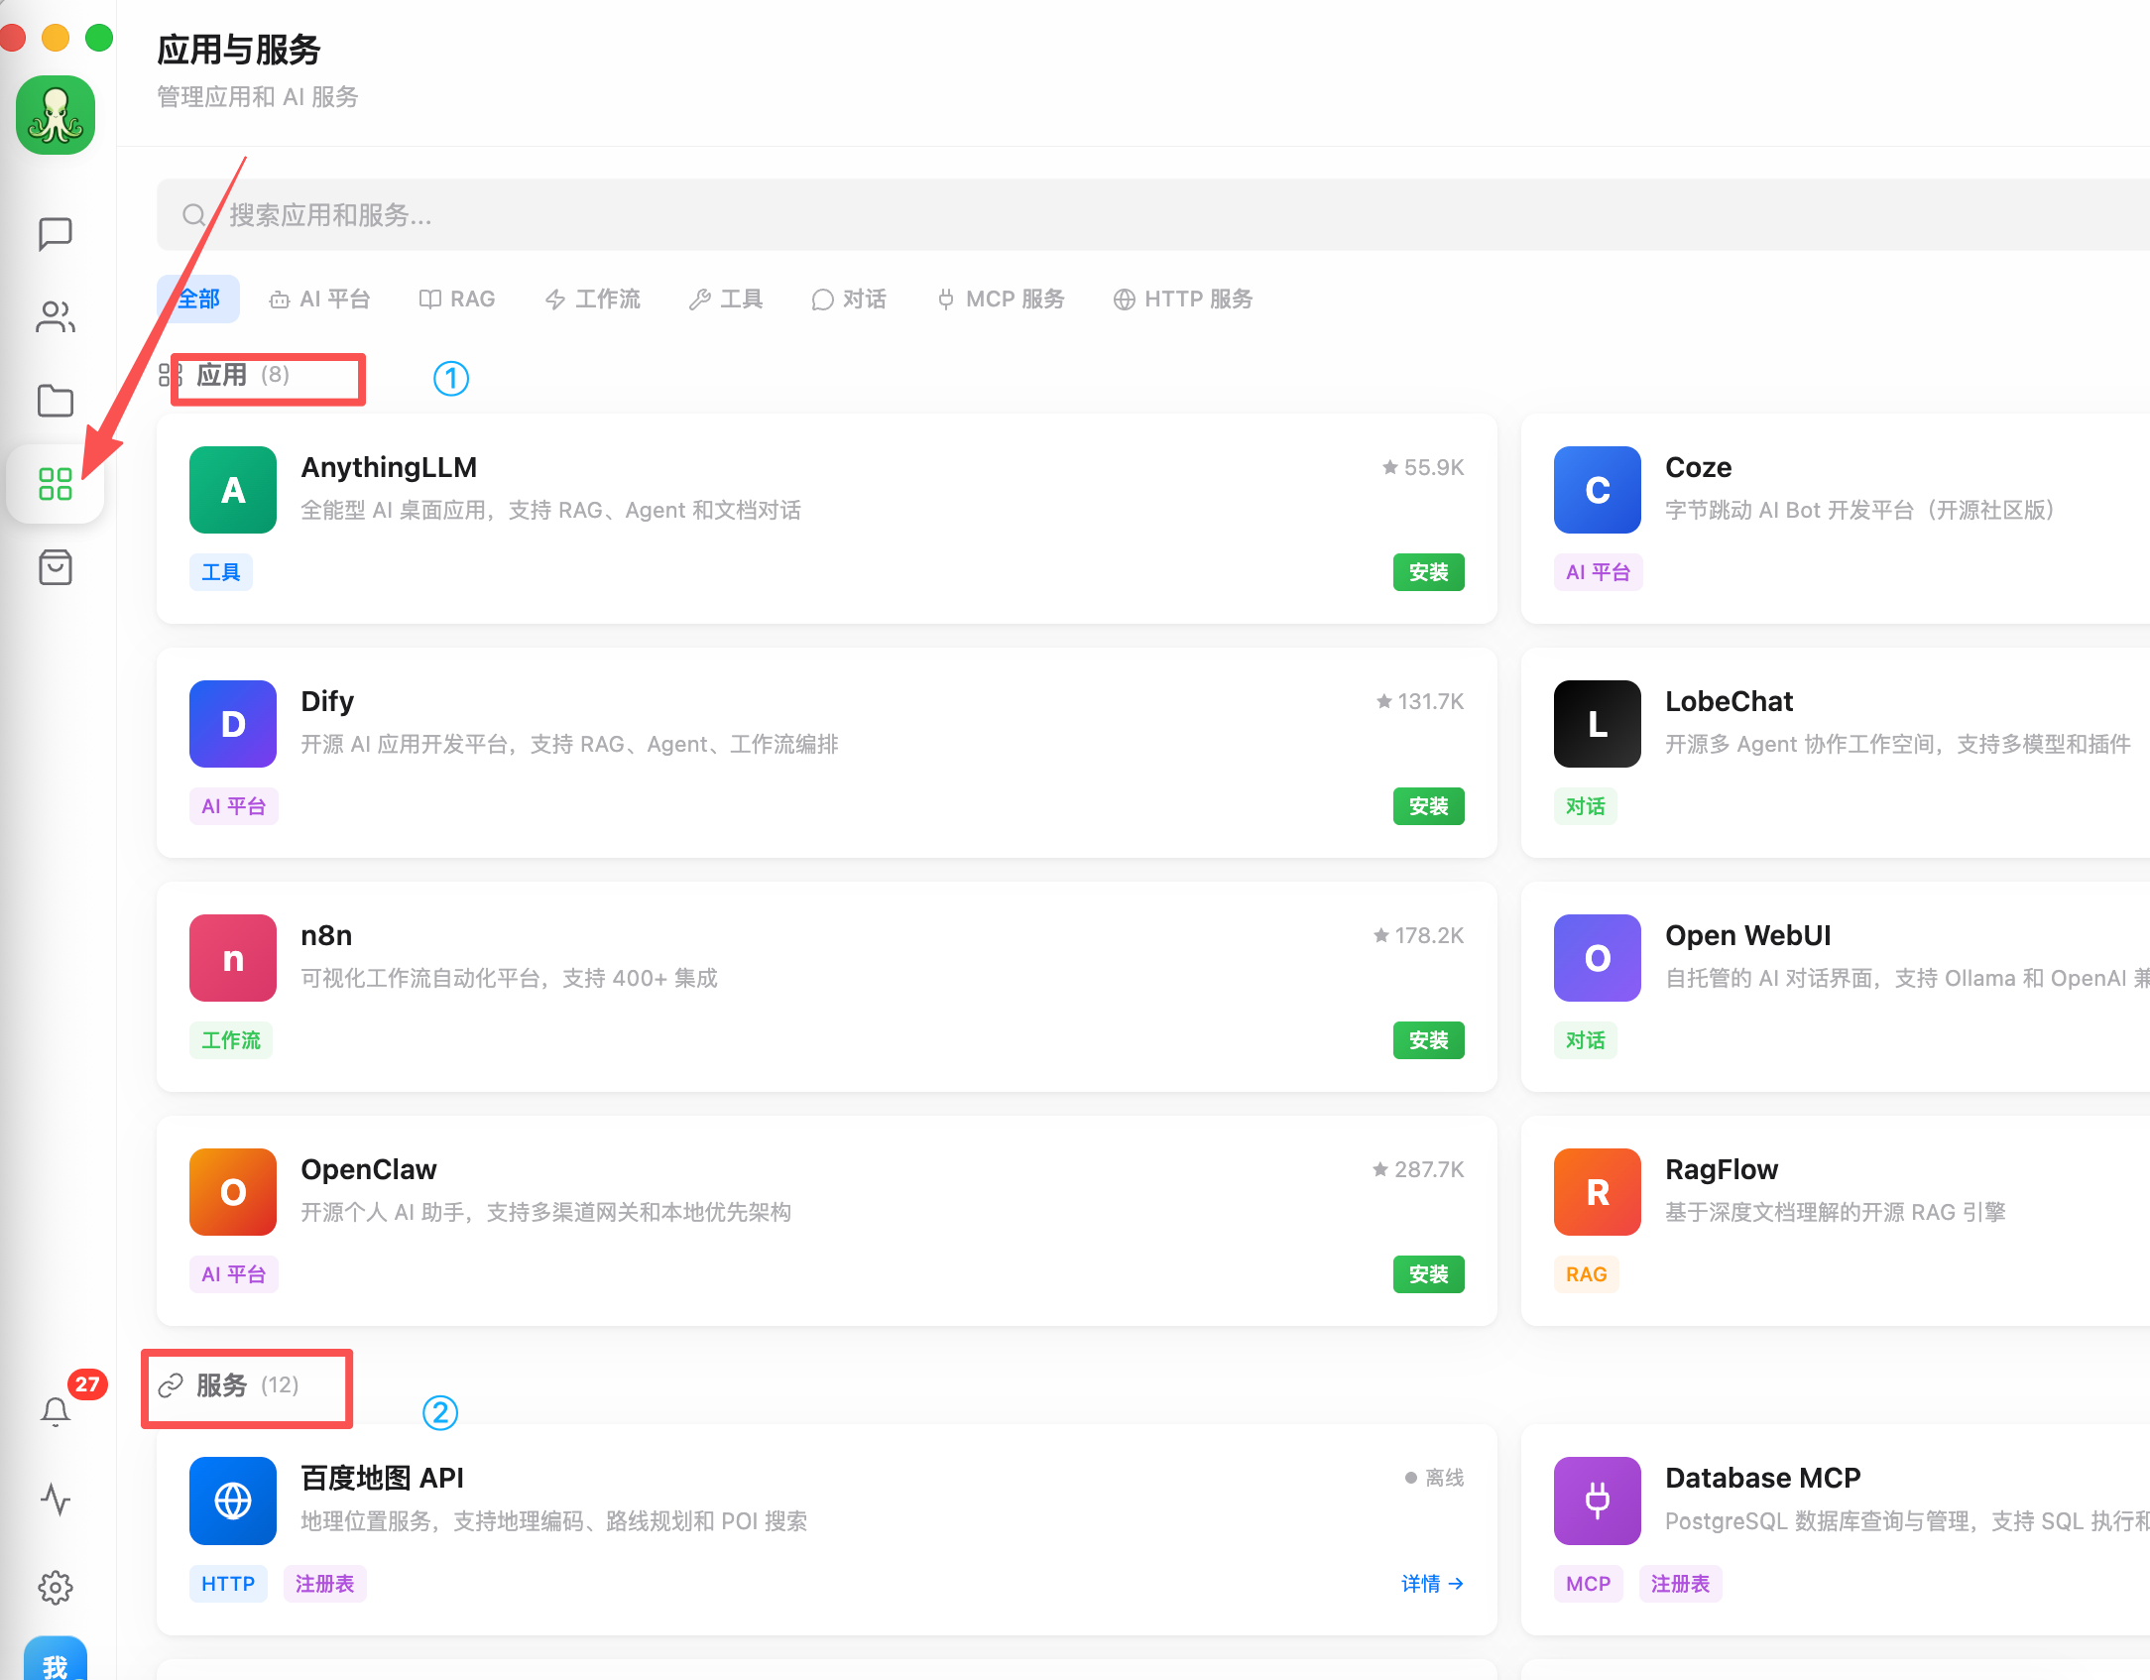Open the Dify title
2150x1680 pixels.
point(327,701)
